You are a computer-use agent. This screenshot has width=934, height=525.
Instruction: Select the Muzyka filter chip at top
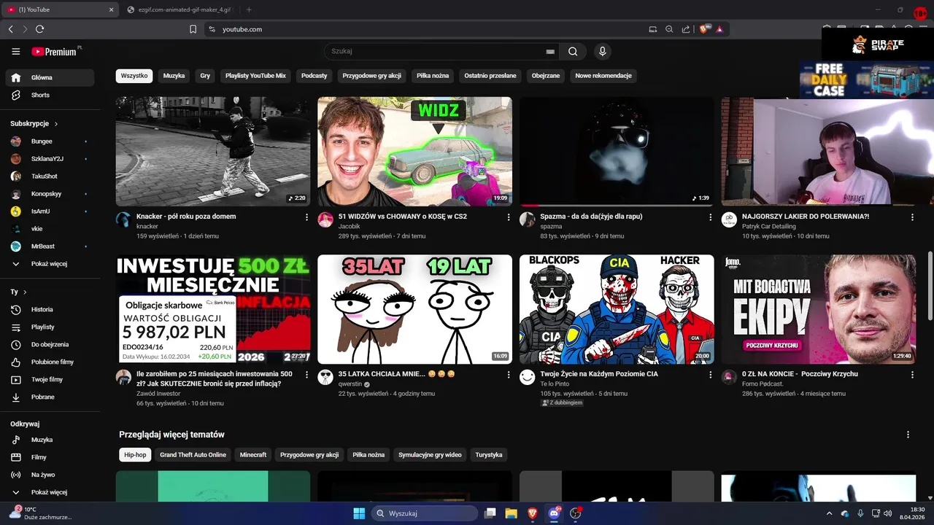[174, 76]
